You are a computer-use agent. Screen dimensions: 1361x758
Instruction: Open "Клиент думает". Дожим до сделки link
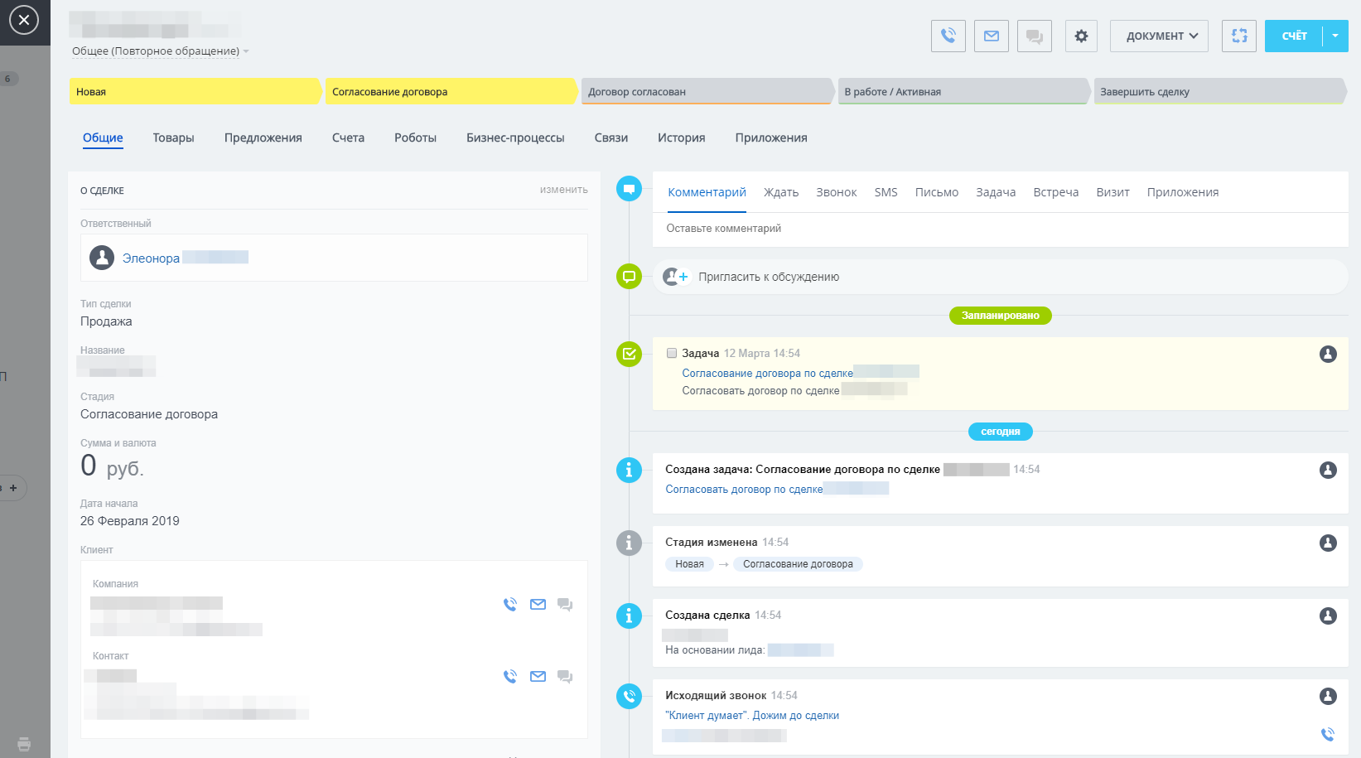point(752,716)
